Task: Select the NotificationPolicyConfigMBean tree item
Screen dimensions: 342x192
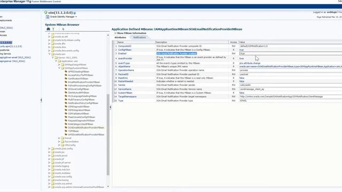Action: pos(83,103)
